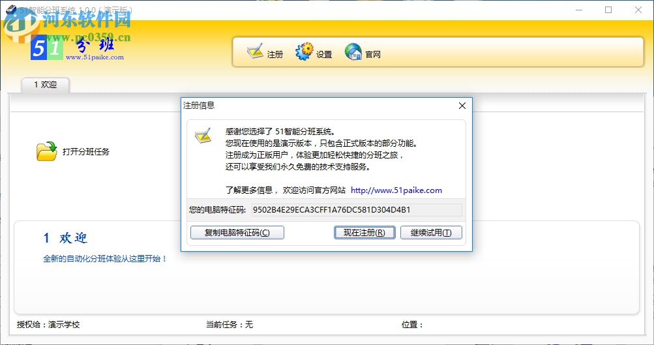Click the 打开分班任务 link text
Viewport: 654px width, 345px height.
pyautogui.click(x=86, y=151)
